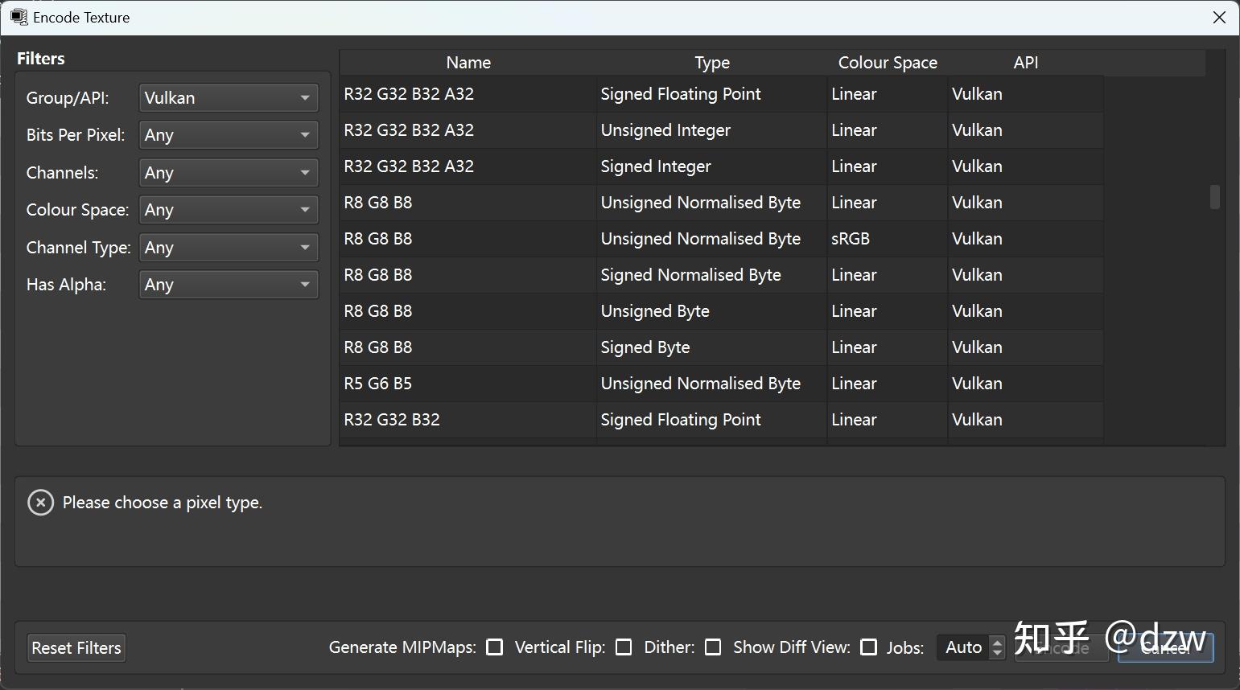The height and width of the screenshot is (690, 1240).
Task: Expand the Bits Per Pixel dropdown
Action: pyautogui.click(x=229, y=135)
